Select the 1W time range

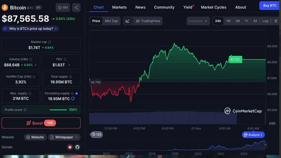(228, 21)
